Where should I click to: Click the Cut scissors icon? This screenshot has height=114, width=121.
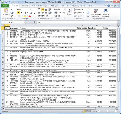(11, 9)
